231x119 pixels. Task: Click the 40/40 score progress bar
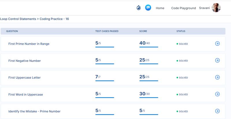click(x=149, y=47)
